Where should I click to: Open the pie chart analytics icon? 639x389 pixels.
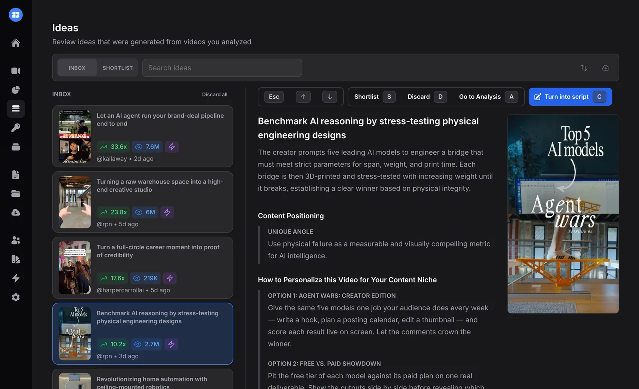point(16,90)
